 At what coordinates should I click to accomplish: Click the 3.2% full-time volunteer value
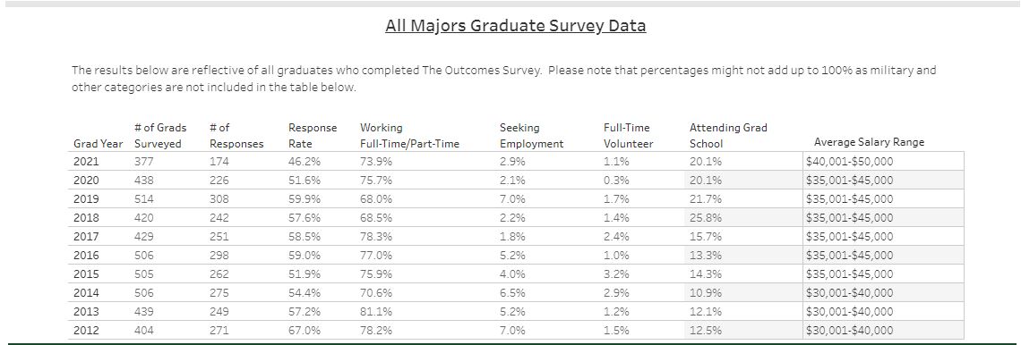tap(617, 273)
